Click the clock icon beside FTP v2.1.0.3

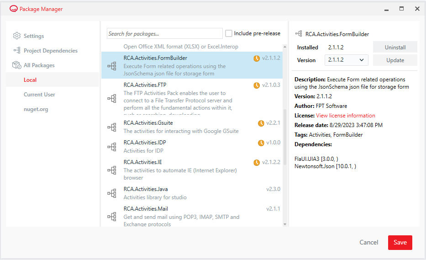point(257,85)
